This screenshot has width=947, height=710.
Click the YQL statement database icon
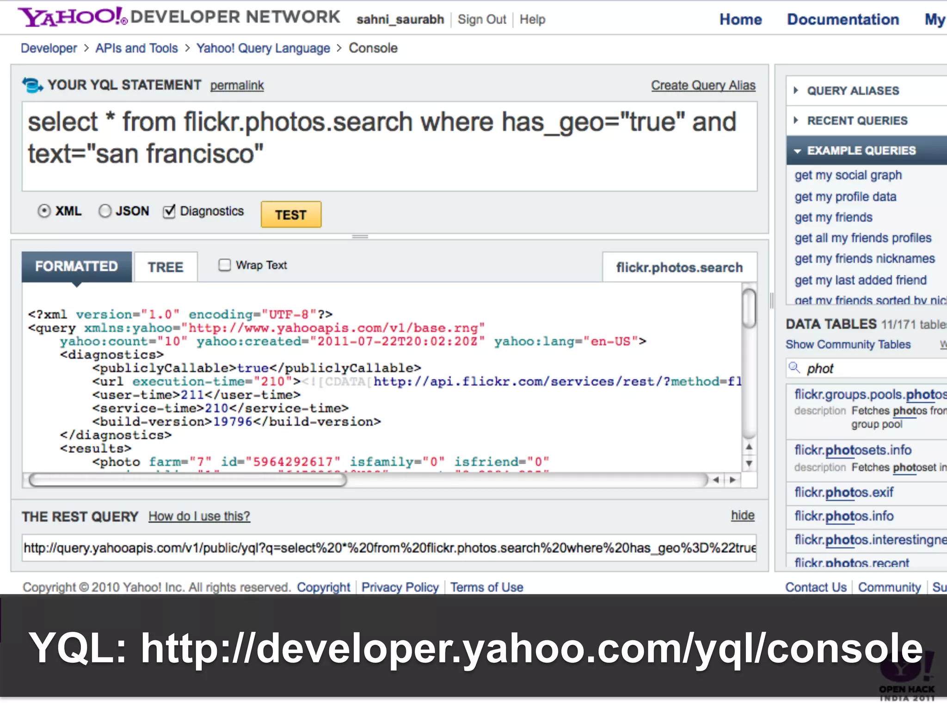pos(32,85)
